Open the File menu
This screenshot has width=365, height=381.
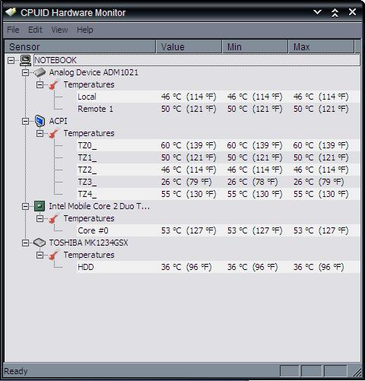click(x=13, y=30)
